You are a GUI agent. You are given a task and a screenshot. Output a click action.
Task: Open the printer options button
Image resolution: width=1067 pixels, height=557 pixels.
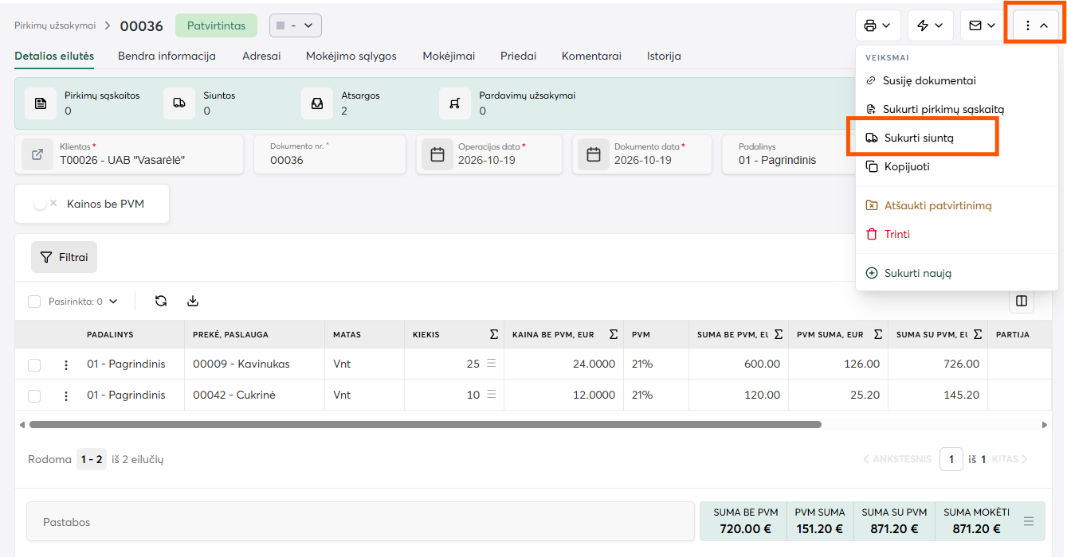[x=877, y=25]
